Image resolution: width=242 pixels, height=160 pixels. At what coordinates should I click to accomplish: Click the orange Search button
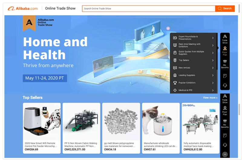point(225,8)
